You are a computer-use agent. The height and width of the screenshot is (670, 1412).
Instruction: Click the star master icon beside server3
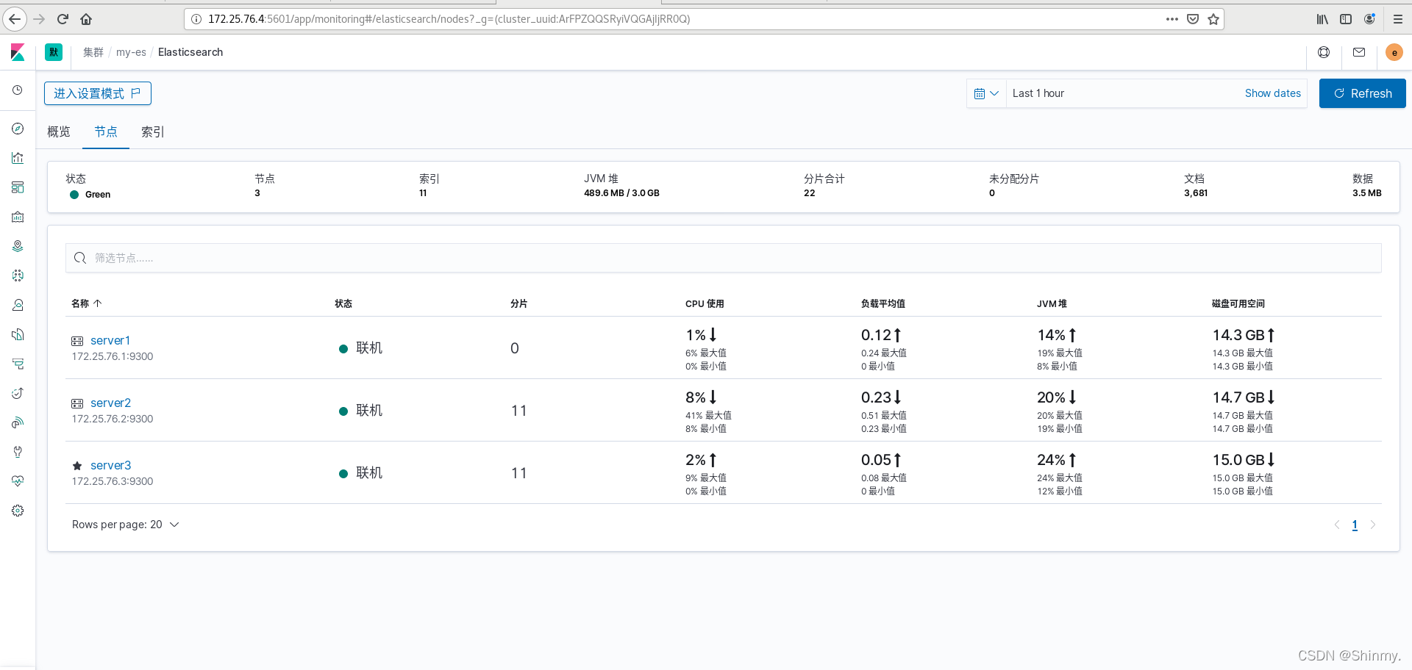pos(77,466)
